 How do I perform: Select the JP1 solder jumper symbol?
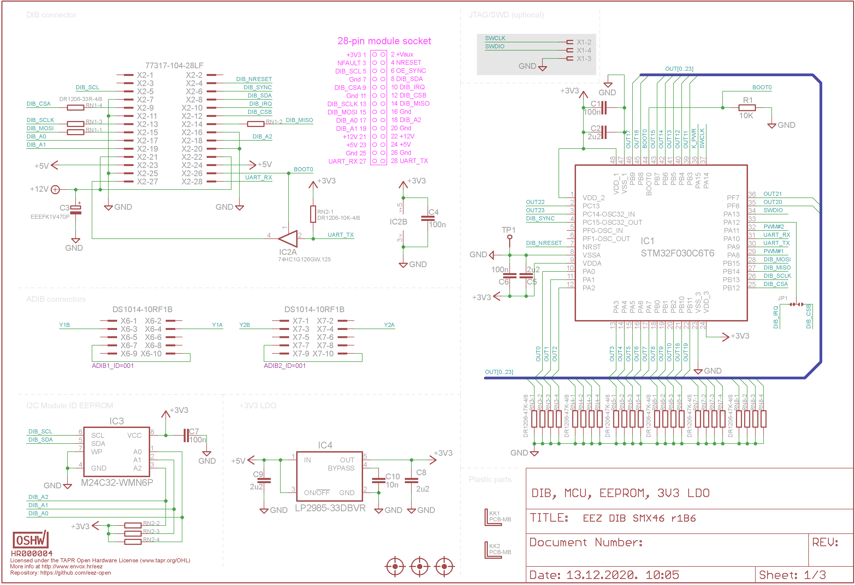[797, 305]
